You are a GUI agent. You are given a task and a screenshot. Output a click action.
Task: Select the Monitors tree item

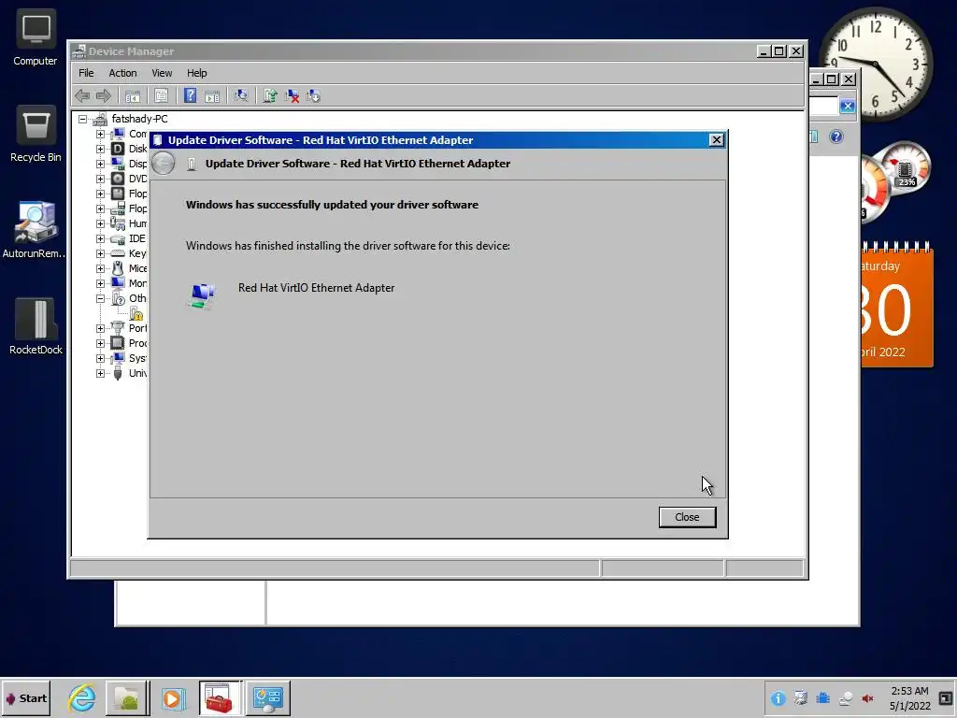pyautogui.click(x=137, y=283)
